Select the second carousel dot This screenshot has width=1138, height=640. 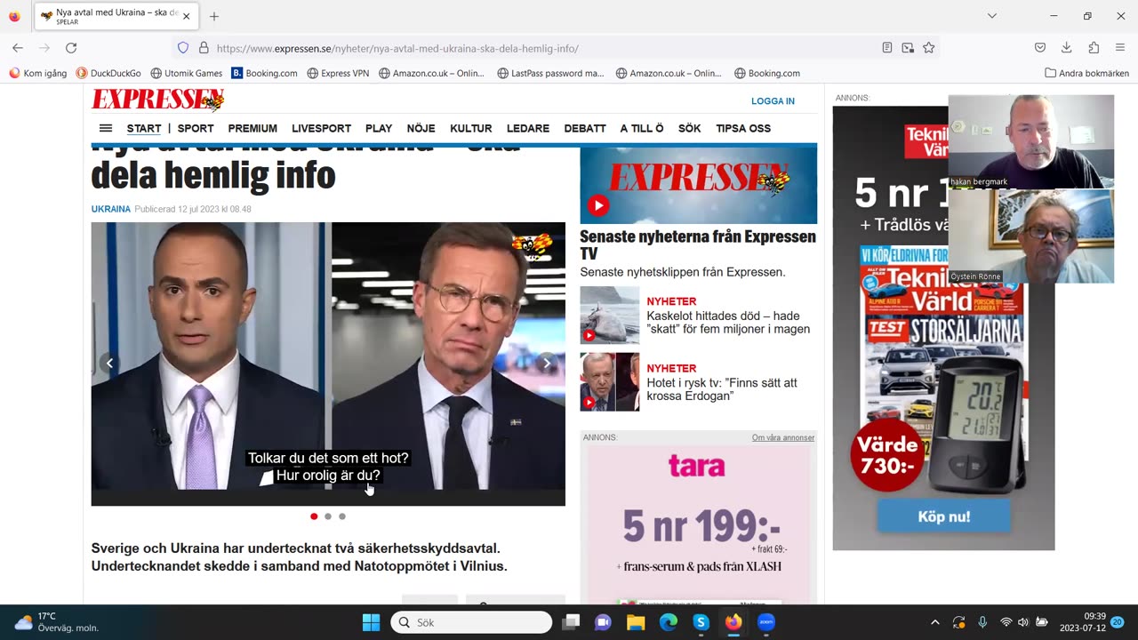pyautogui.click(x=328, y=516)
